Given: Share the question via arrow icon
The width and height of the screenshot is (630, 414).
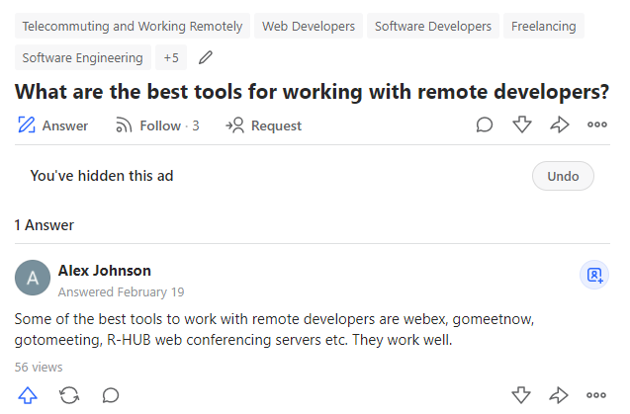Looking at the screenshot, I should click(x=560, y=124).
